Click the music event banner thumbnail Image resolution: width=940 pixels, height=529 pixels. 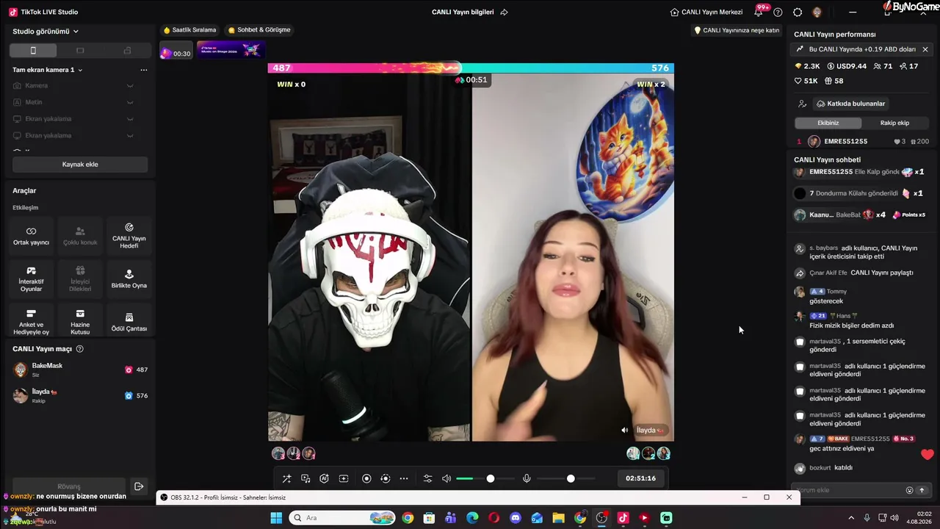(231, 50)
